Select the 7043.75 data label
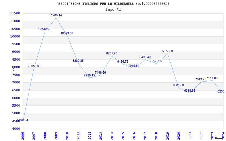The image size is (226, 141). [201, 80]
